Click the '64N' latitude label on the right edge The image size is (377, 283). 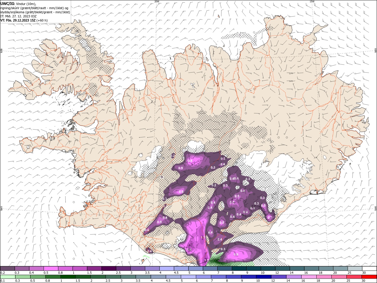[376, 208]
